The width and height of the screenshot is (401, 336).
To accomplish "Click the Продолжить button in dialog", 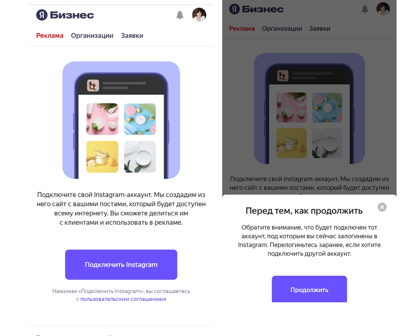I will coord(309,289).
